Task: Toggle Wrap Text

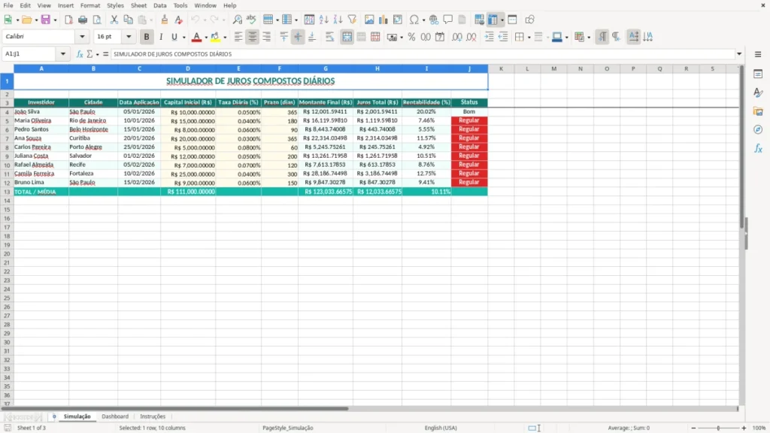Action: point(329,37)
